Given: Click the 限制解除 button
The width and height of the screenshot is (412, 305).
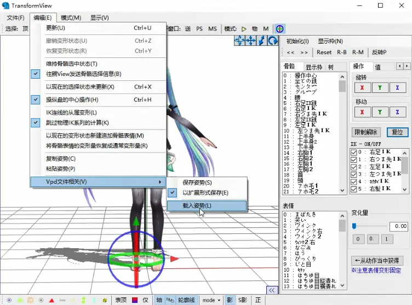Looking at the screenshot, I should point(366,132).
